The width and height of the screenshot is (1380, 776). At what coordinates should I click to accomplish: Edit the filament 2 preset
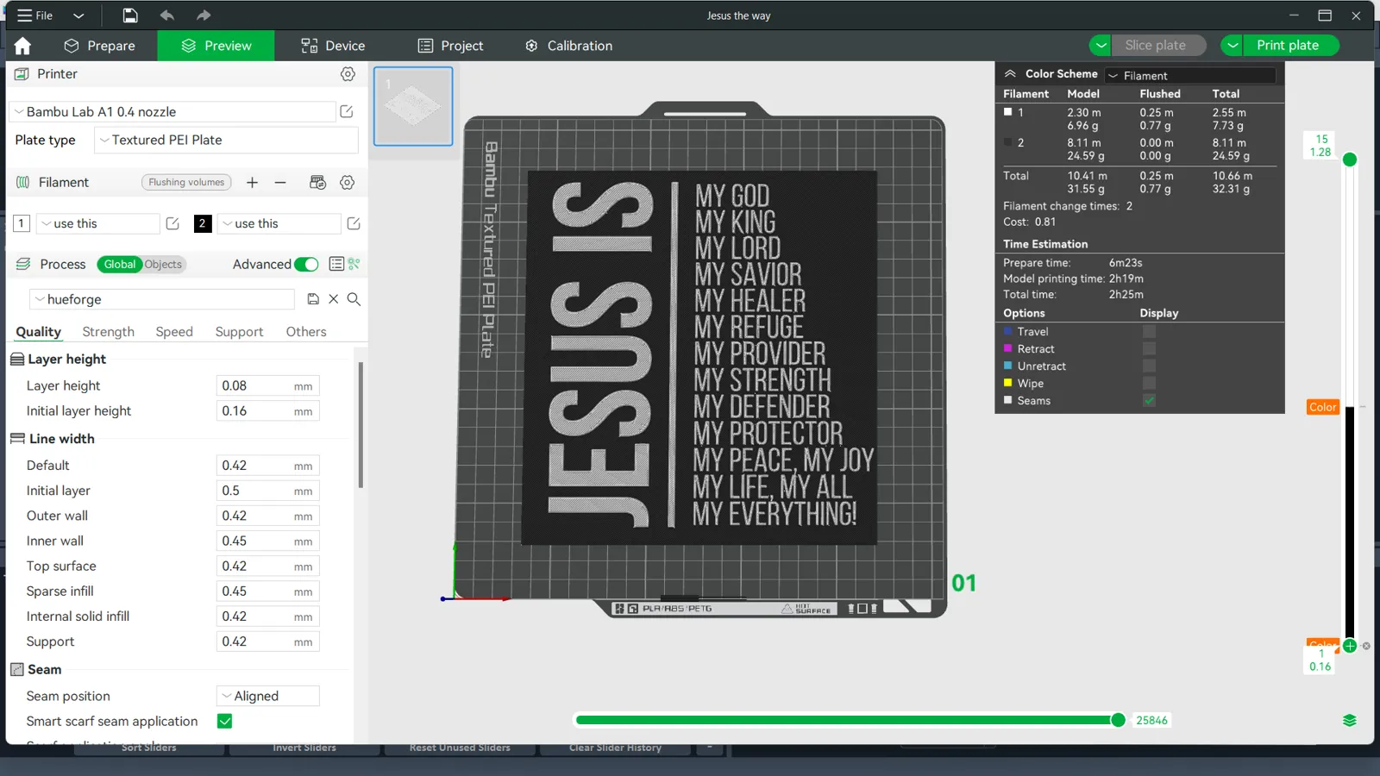click(354, 223)
